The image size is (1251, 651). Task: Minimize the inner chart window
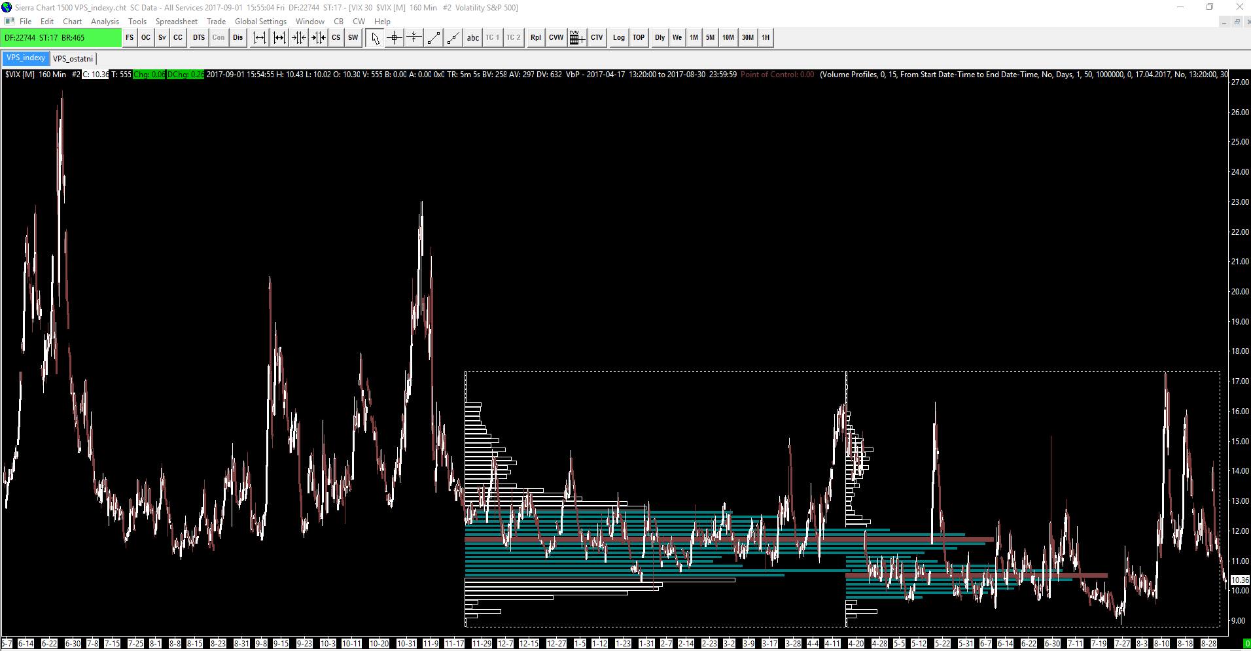coord(1224,22)
